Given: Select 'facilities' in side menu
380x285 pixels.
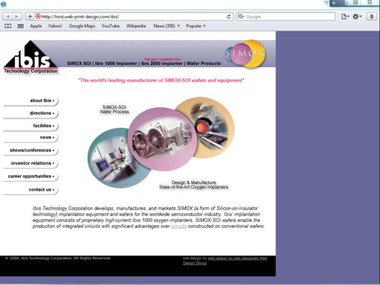Looking at the screenshot, I should [42, 126].
